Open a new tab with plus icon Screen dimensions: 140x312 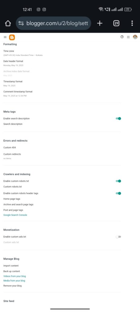(100, 23)
